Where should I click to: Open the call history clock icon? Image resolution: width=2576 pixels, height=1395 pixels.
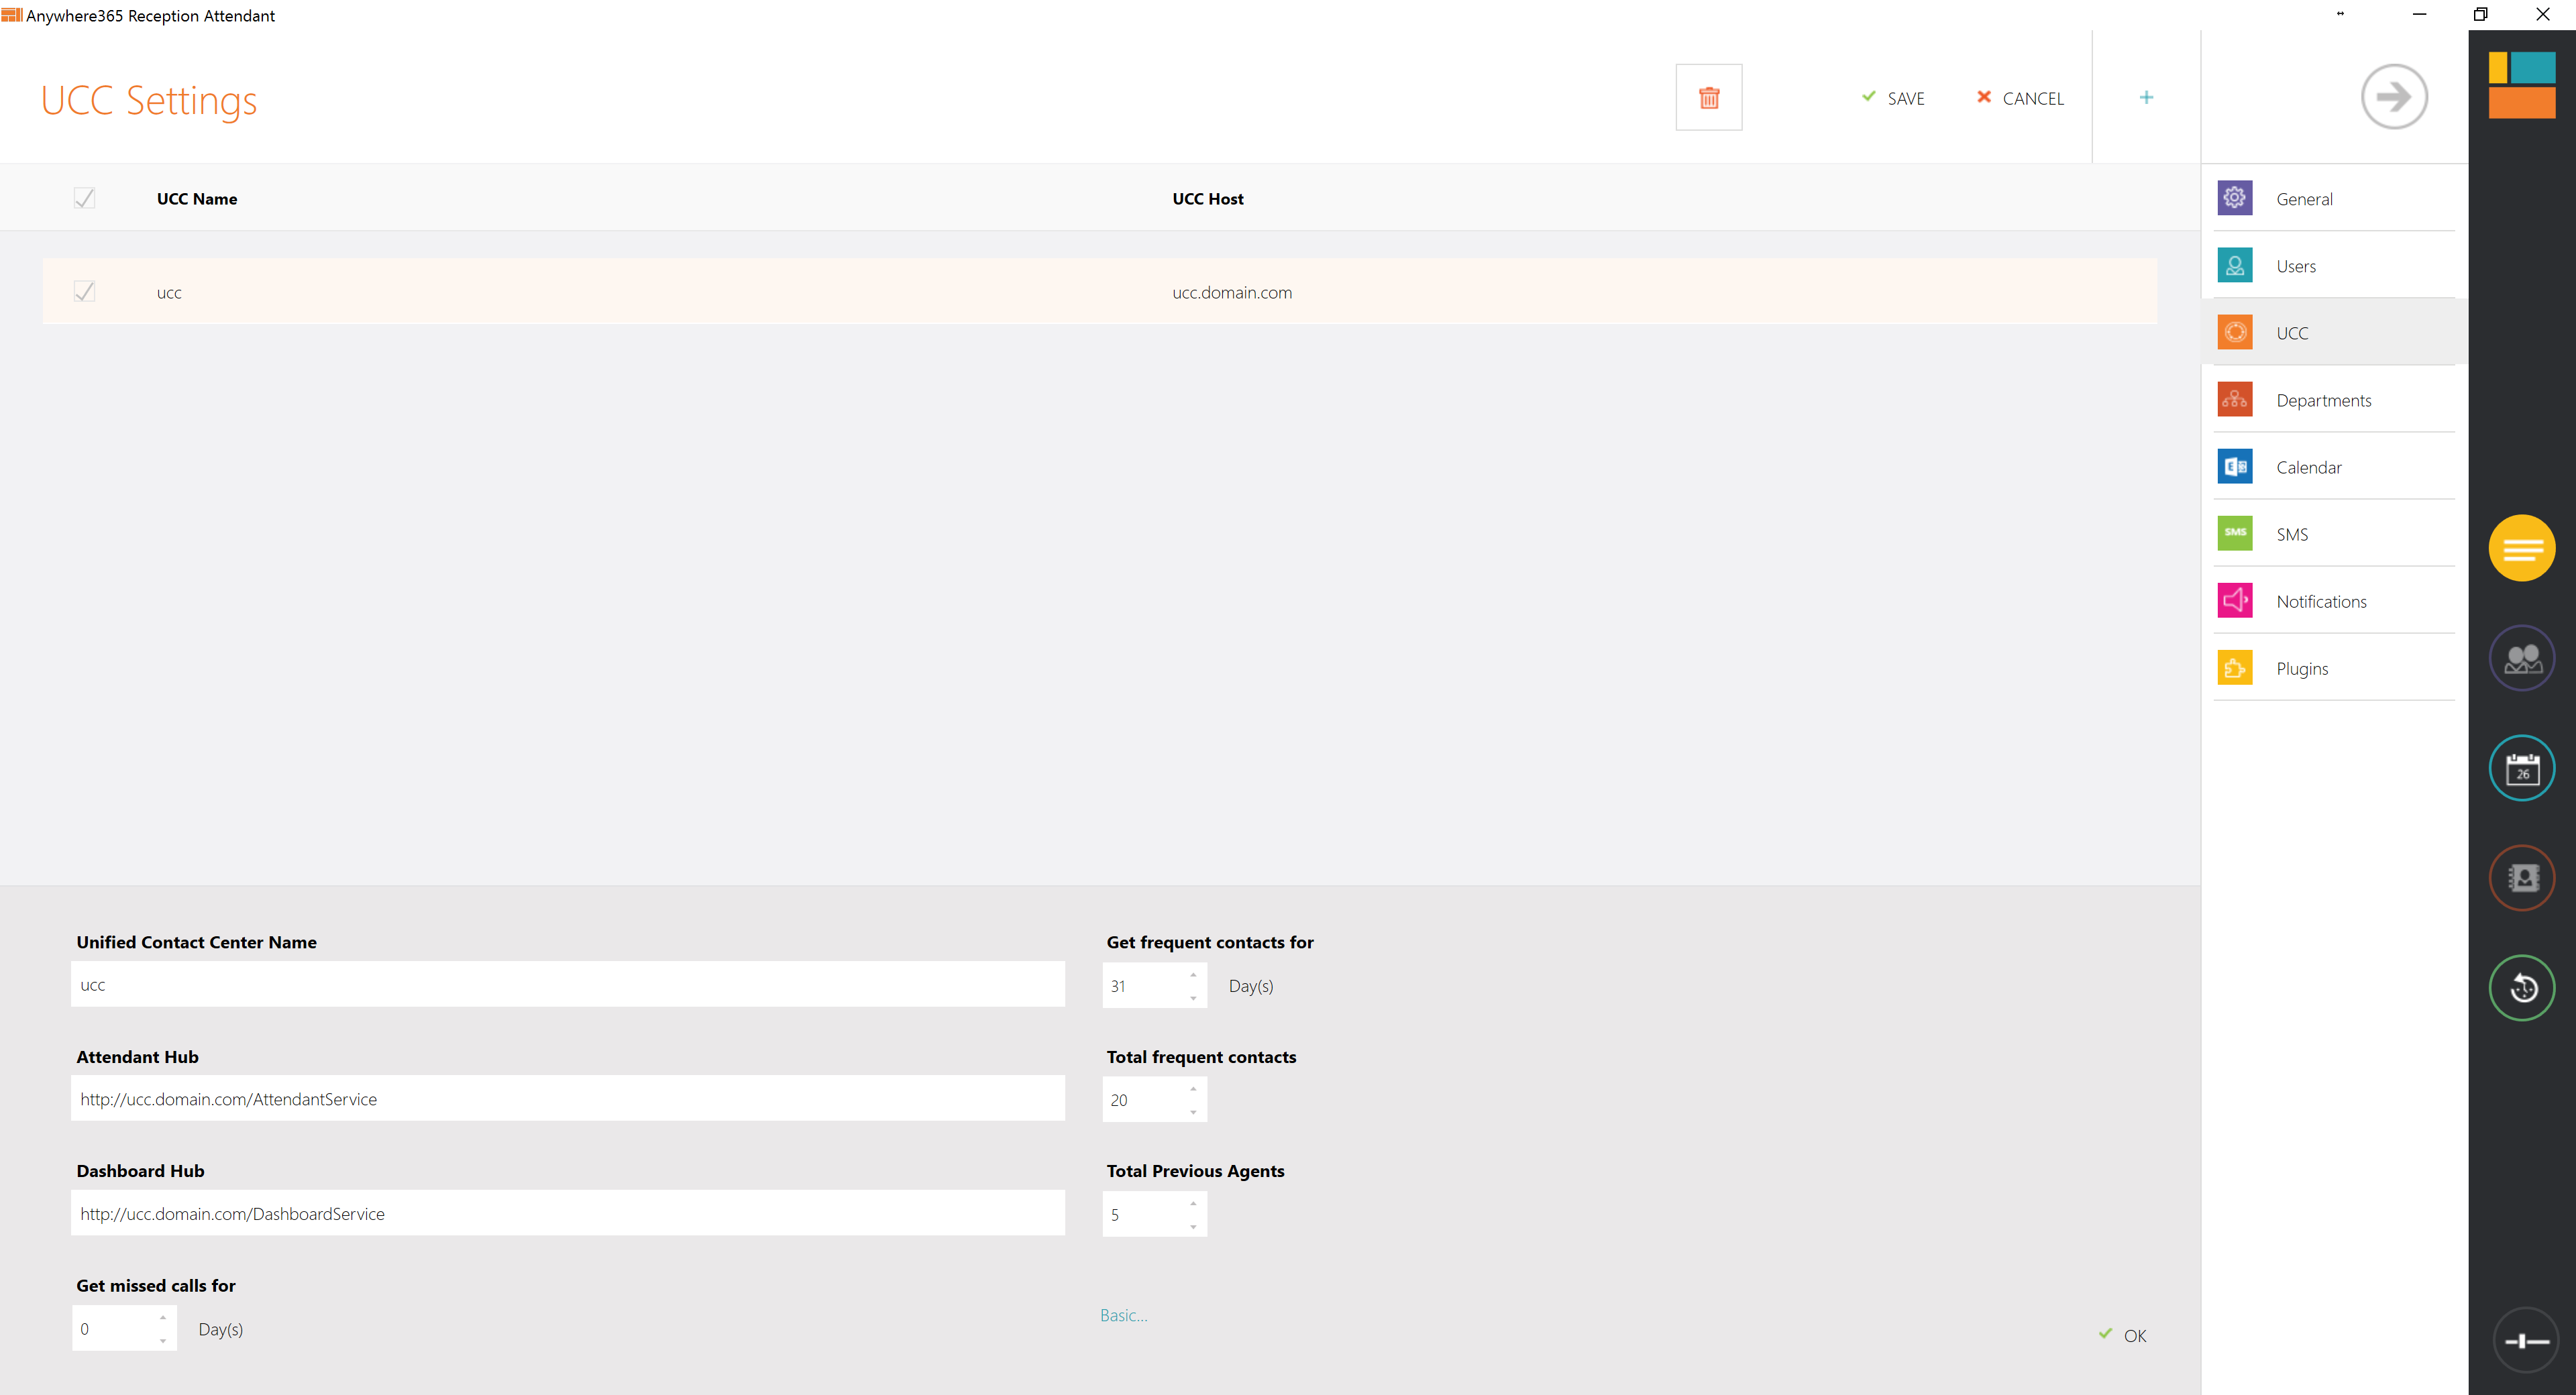tap(2521, 988)
